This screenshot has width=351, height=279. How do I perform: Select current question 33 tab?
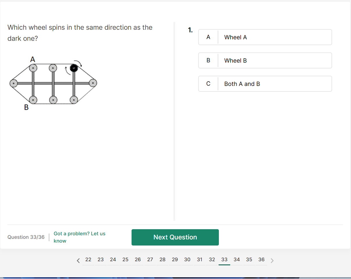click(224, 259)
